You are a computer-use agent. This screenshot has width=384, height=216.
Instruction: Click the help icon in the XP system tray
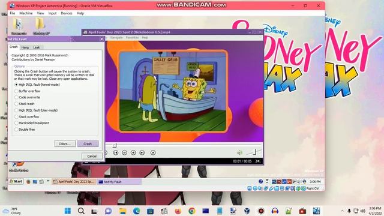pyautogui.click(x=260, y=181)
